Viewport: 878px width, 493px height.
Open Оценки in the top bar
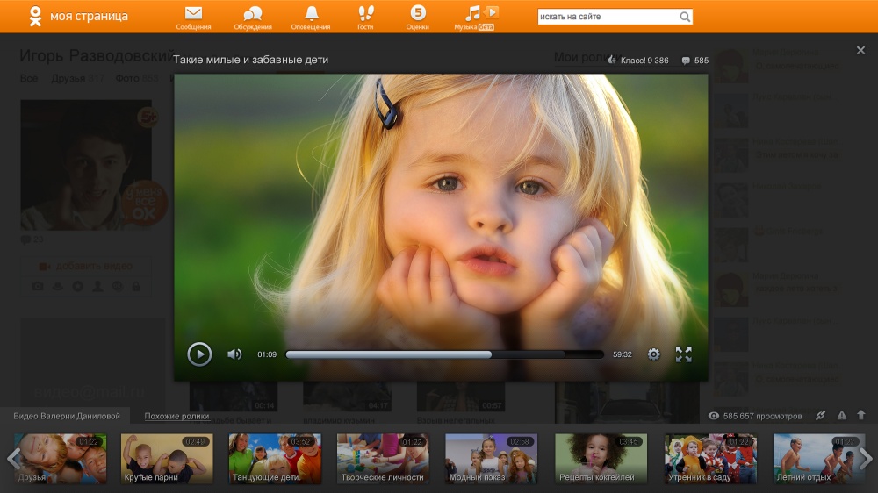[x=418, y=18]
